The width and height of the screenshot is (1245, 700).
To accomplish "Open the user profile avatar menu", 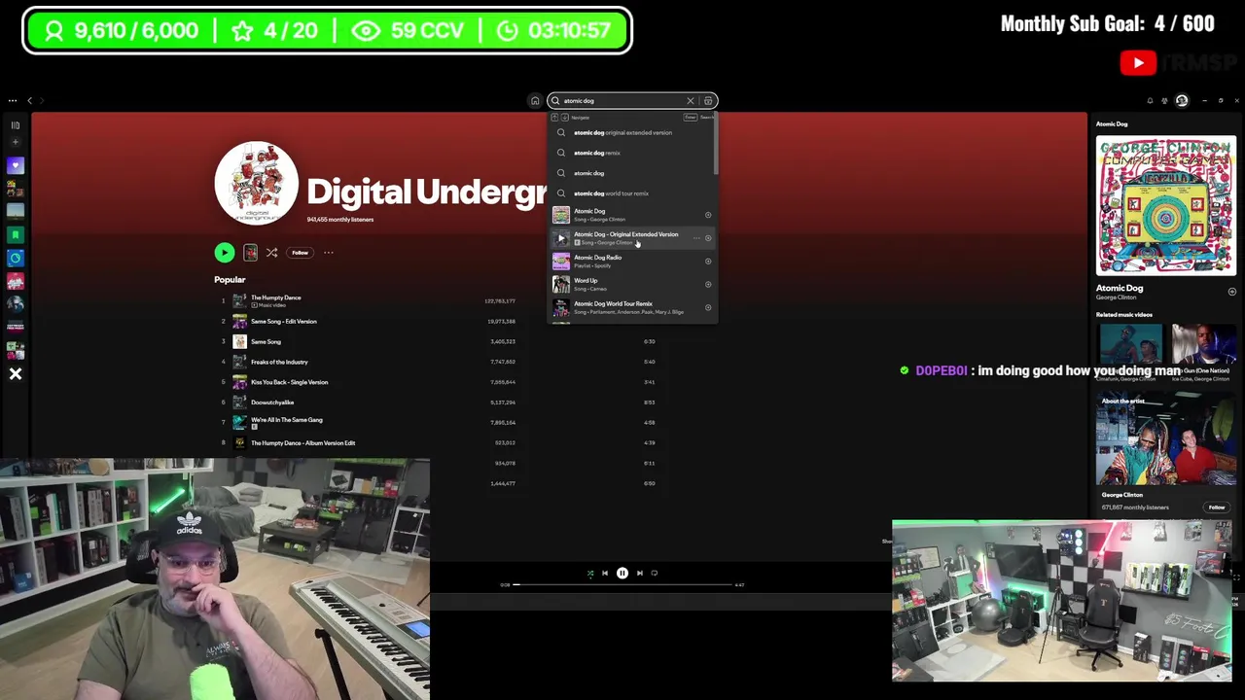I will click(1182, 100).
